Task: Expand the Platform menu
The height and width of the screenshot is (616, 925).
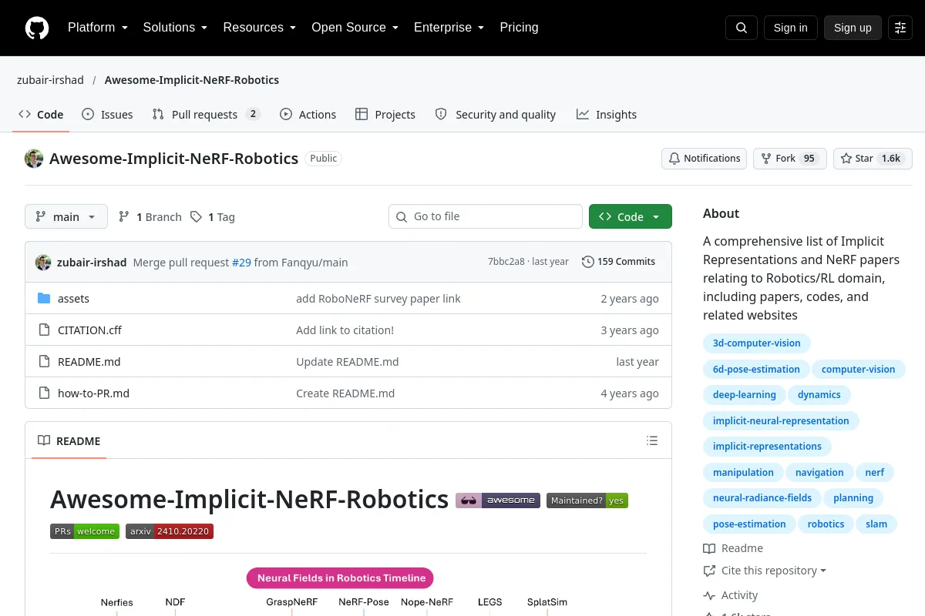Action: (97, 28)
